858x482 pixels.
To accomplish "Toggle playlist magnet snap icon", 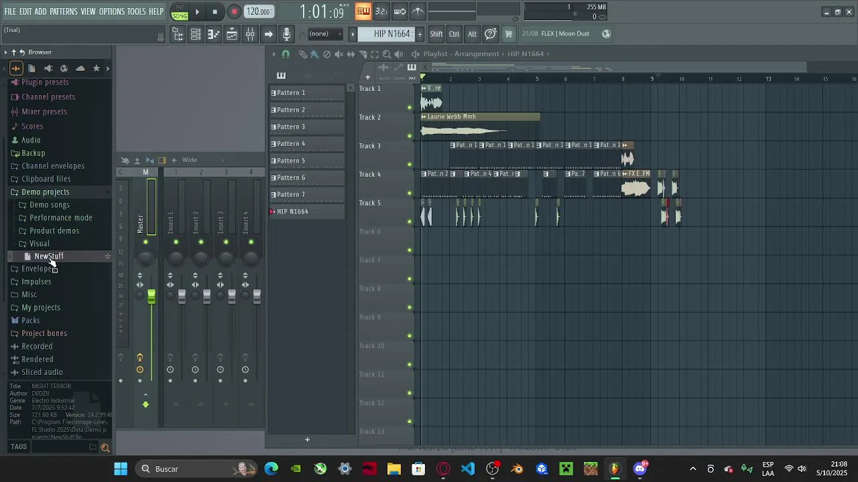I will [286, 54].
